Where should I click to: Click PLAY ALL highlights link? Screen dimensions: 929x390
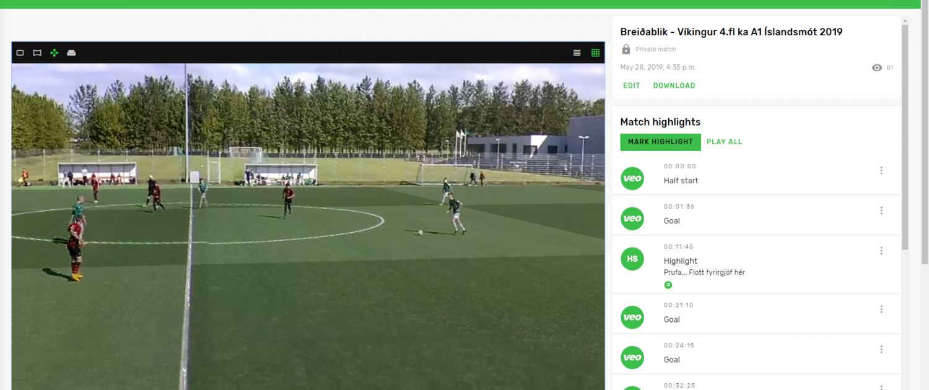(725, 142)
